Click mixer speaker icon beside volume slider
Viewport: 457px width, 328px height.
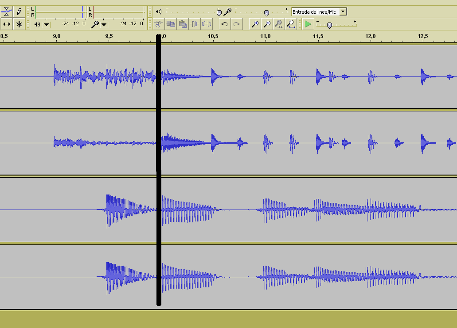[x=159, y=11]
